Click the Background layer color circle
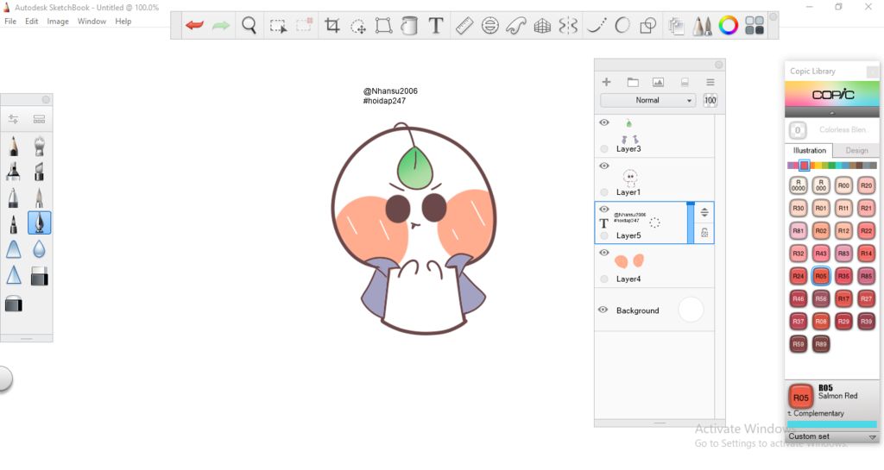The width and height of the screenshot is (884, 470). pyautogui.click(x=691, y=310)
